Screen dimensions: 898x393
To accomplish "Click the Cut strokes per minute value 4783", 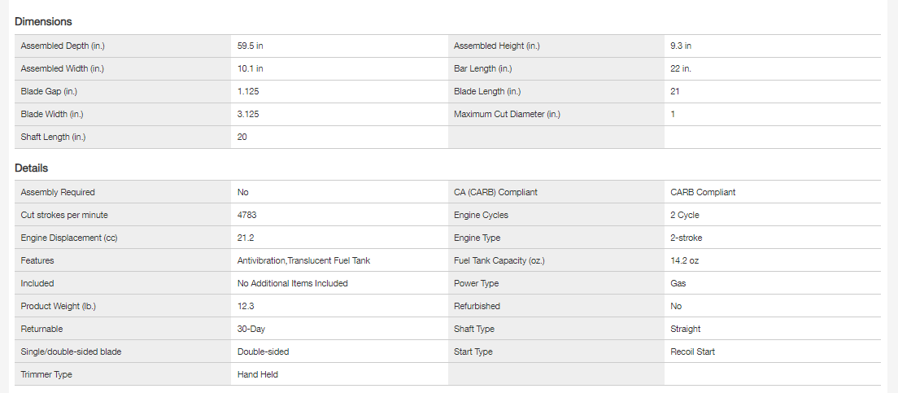I will tap(247, 215).
